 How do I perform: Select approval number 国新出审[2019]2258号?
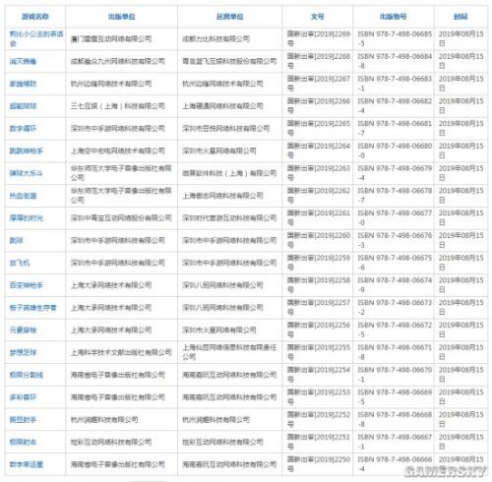point(319,285)
